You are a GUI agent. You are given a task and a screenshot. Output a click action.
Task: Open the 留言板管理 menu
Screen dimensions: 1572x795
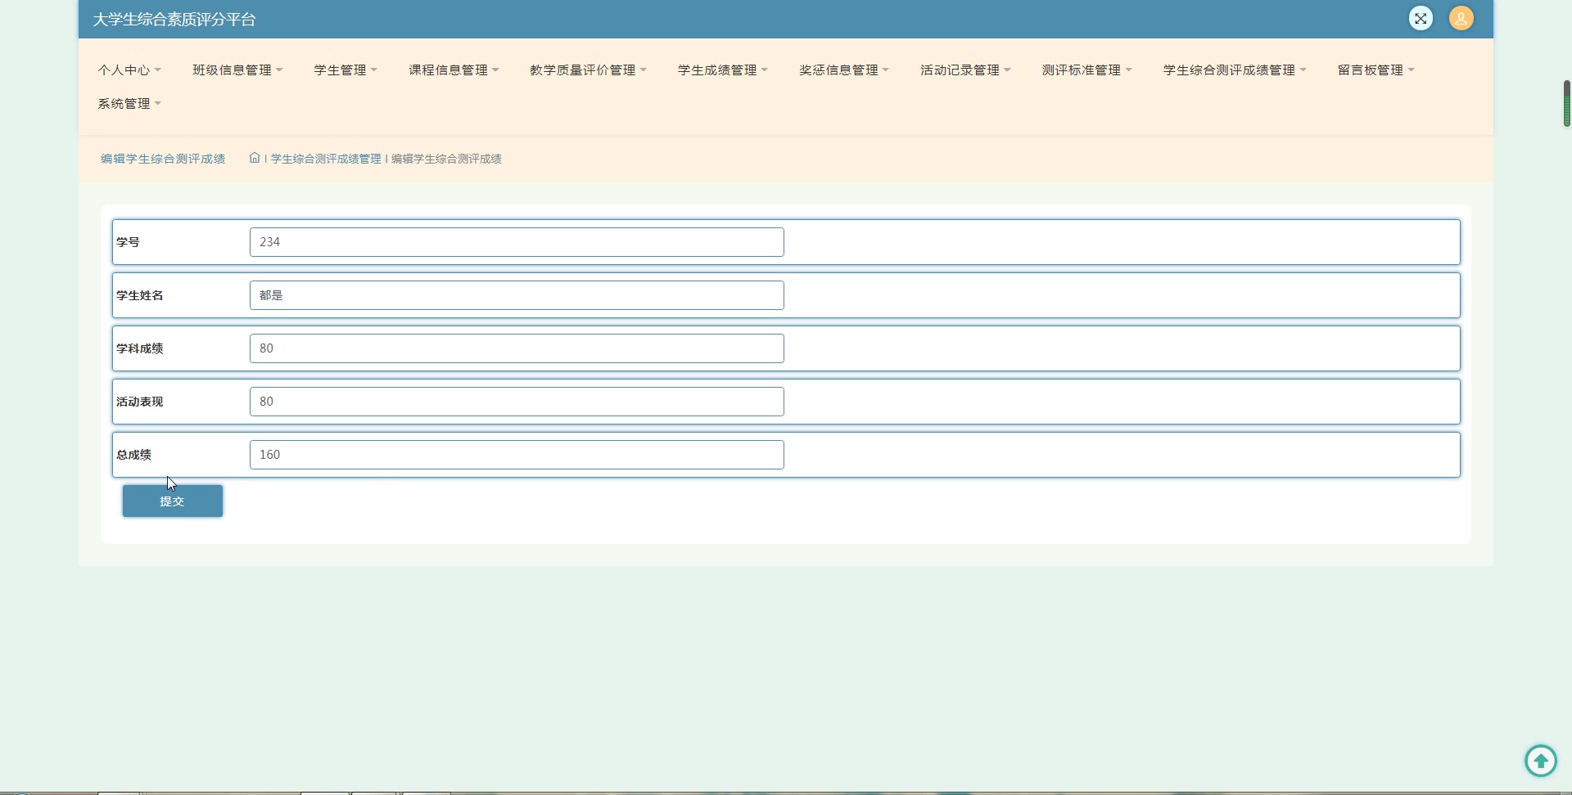[1376, 70]
